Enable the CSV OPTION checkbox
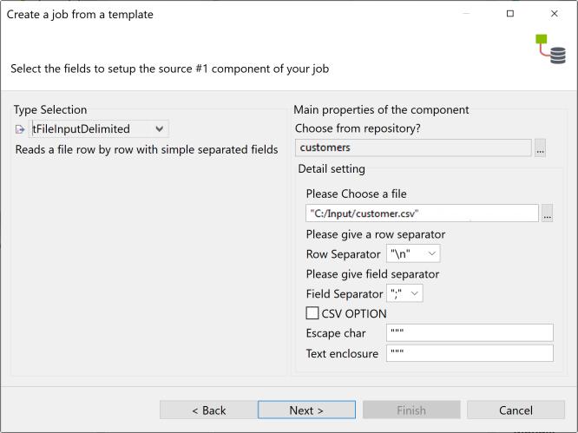The height and width of the screenshot is (433, 578). (313, 313)
